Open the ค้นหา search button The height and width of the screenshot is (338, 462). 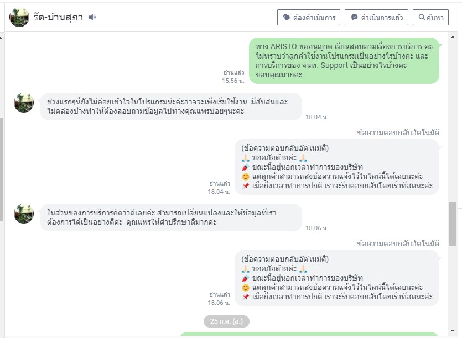click(430, 17)
